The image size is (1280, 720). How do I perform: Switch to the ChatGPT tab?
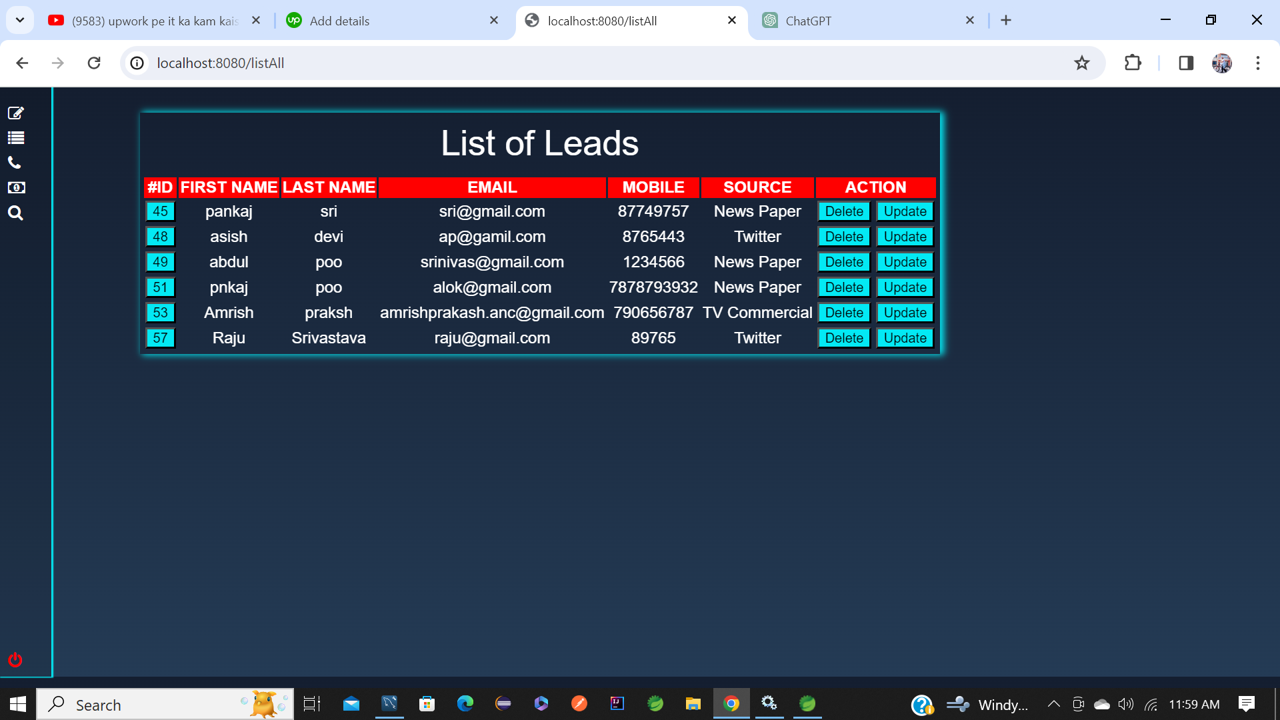click(x=867, y=21)
